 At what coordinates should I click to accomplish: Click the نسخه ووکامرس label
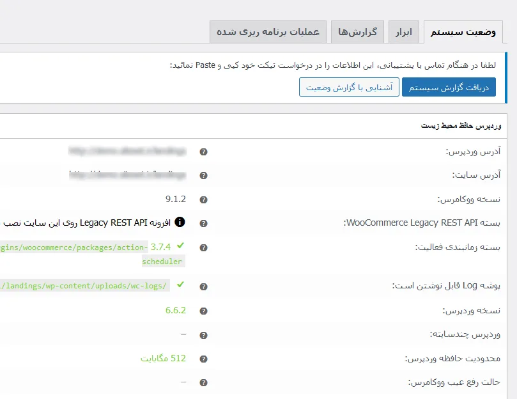coord(469,199)
